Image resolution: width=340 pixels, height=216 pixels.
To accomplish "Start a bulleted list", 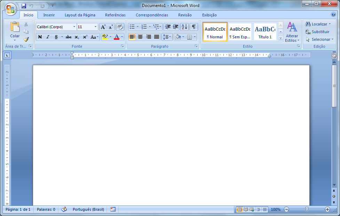I will tap(132, 27).
